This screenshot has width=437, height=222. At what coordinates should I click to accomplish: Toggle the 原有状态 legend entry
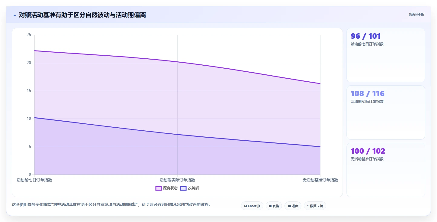(x=166, y=188)
